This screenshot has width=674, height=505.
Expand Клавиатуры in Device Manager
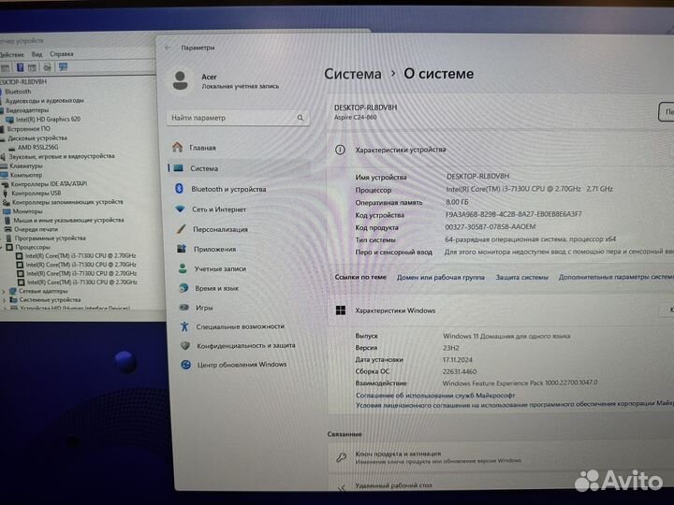click(26, 166)
